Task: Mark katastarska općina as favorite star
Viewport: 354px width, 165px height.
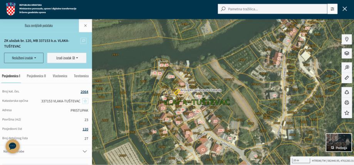Action: pos(85,101)
